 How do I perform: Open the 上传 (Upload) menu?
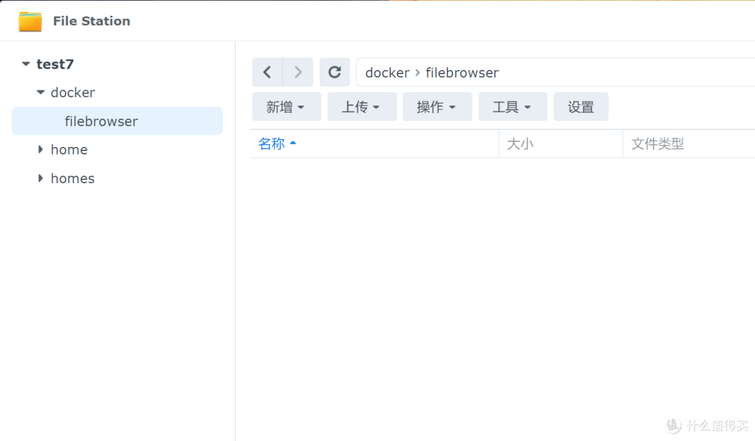pyautogui.click(x=361, y=106)
